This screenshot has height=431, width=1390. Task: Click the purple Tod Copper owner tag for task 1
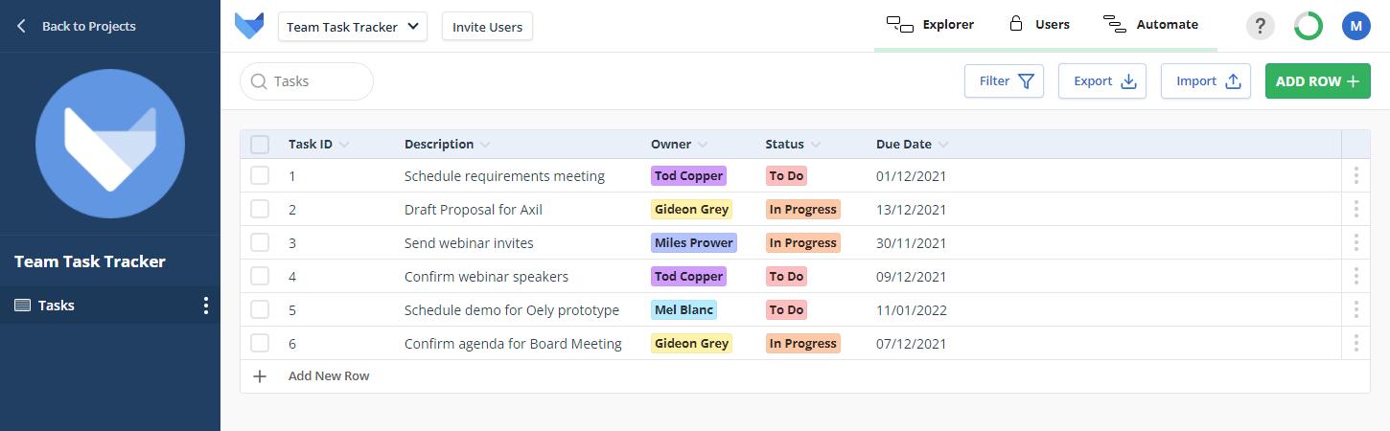coord(688,176)
